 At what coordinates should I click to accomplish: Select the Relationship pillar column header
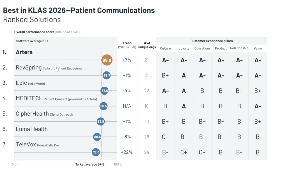coord(239,48)
